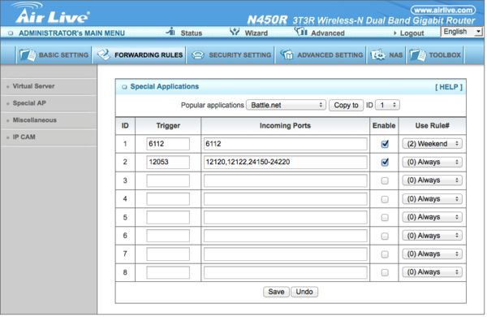Click the AirLive logo
This screenshot has width=487, height=317.
tap(52, 14)
